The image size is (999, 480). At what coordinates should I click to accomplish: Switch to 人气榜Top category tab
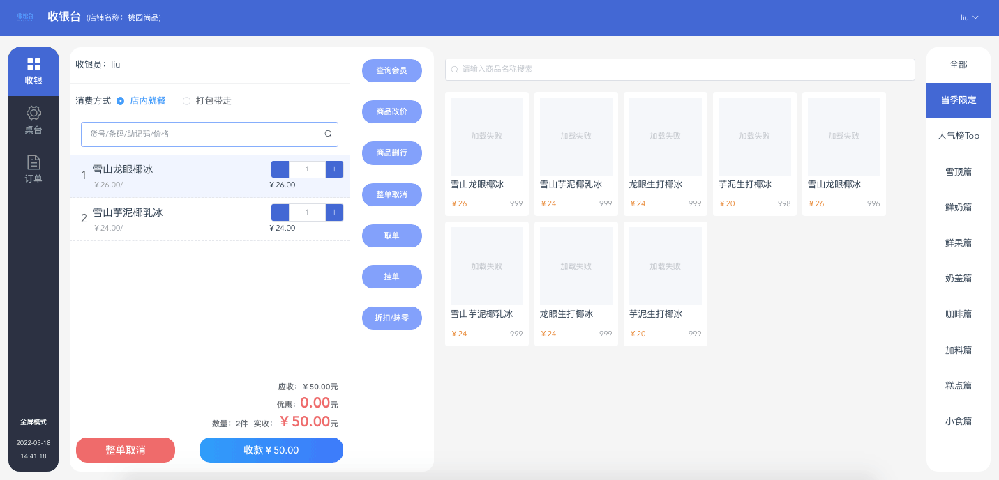[959, 136]
